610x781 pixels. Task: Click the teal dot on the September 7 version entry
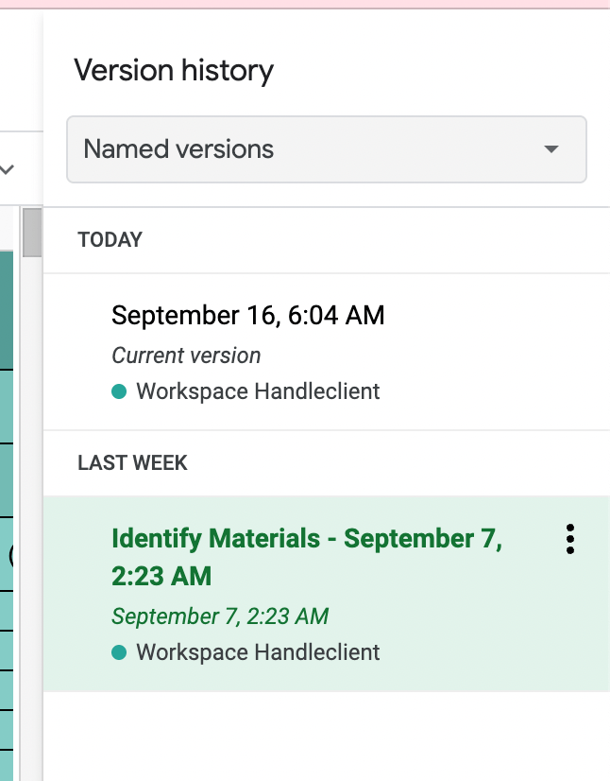(x=120, y=651)
